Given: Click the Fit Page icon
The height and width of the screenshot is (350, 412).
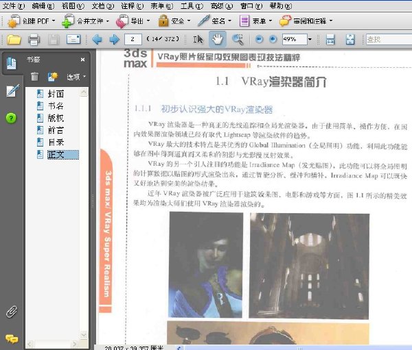Looking at the screenshot, I should 350,40.
